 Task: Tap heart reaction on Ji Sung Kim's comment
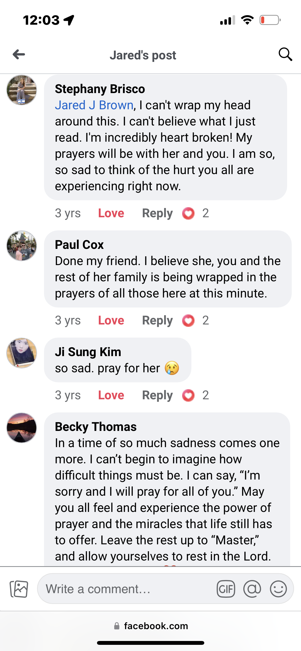point(188,395)
